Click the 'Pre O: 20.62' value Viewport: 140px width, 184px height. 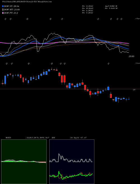[87, 6]
